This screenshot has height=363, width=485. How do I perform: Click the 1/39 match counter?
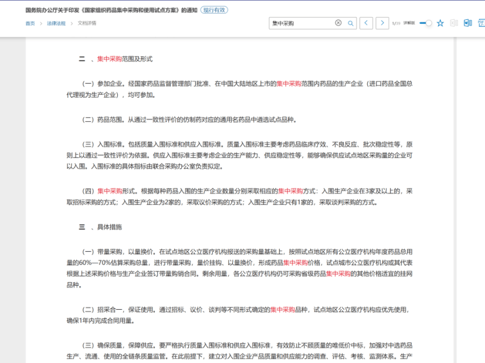(396, 23)
